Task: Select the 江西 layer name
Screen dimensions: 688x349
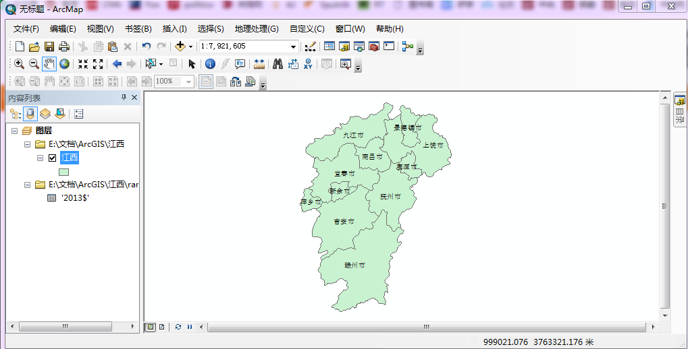Action: [70, 158]
